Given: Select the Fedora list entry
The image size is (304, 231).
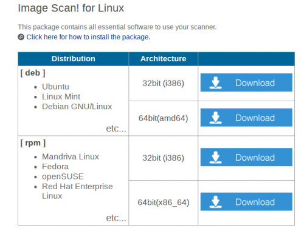Looking at the screenshot, I should [55, 167].
